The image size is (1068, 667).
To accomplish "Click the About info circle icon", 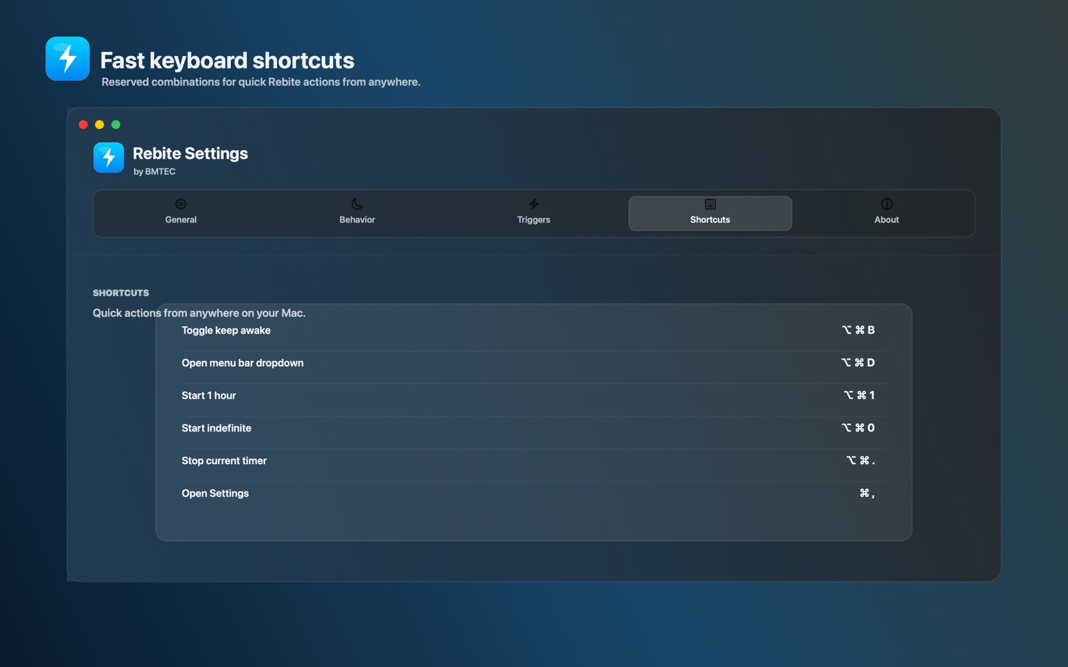I will [886, 204].
